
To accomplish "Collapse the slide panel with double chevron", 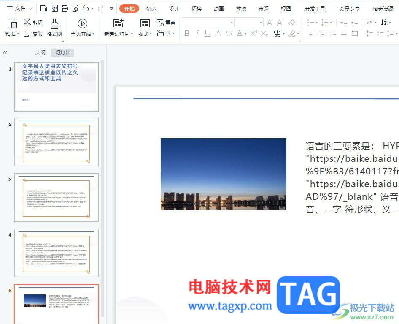I will [5, 53].
